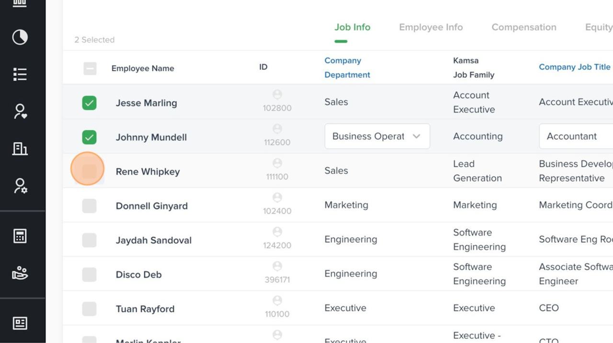
Task: Click the building sidebar icon
Action: click(20, 149)
